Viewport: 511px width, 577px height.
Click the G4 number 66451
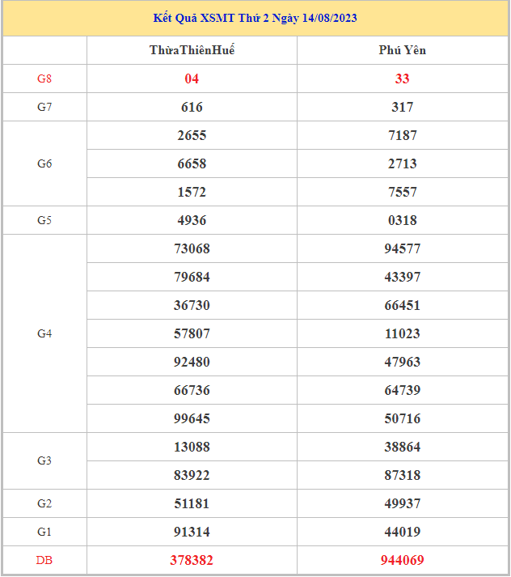(402, 305)
